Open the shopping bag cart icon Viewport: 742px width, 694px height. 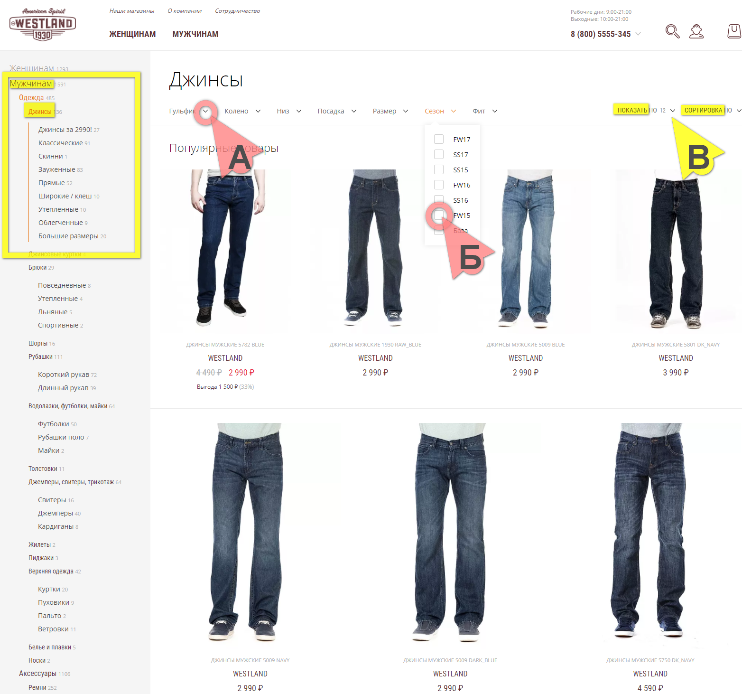(x=734, y=31)
